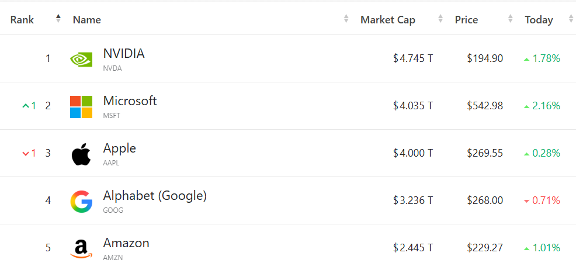
Task: Open the Alphabet (Google) company link
Action: [x=155, y=196]
